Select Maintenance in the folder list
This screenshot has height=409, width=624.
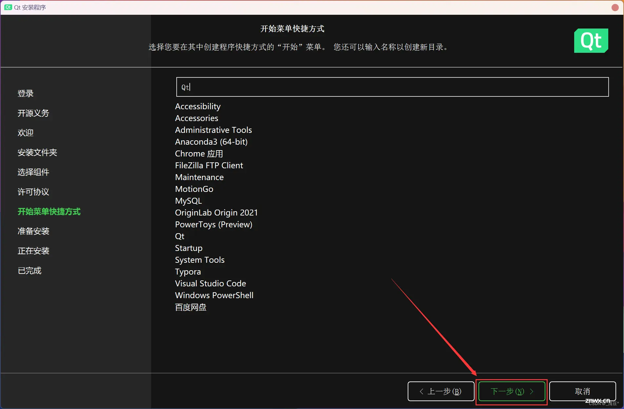pos(199,177)
